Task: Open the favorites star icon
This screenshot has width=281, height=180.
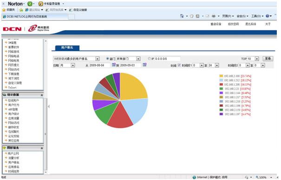Action: 4,10
